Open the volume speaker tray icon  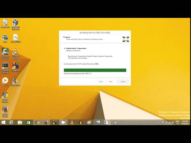(173, 122)
